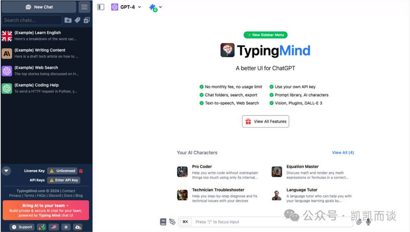The width and height of the screenshot is (410, 232).
Task: Toggle the sidebar panel visibility
Action: click(x=101, y=7)
